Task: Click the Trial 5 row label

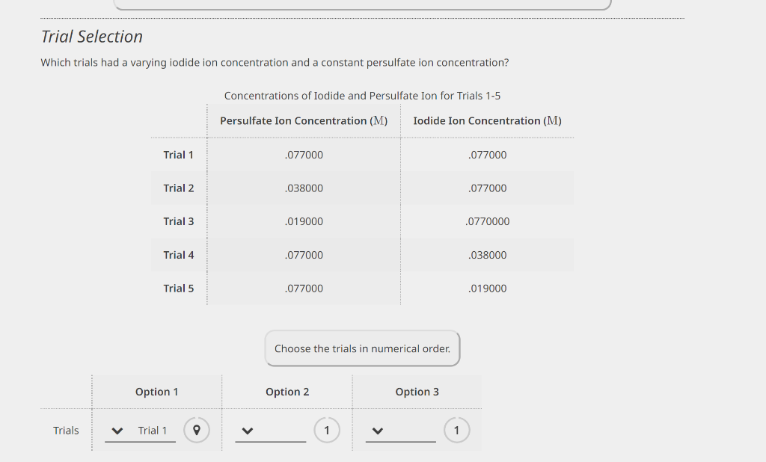Action: [x=179, y=288]
